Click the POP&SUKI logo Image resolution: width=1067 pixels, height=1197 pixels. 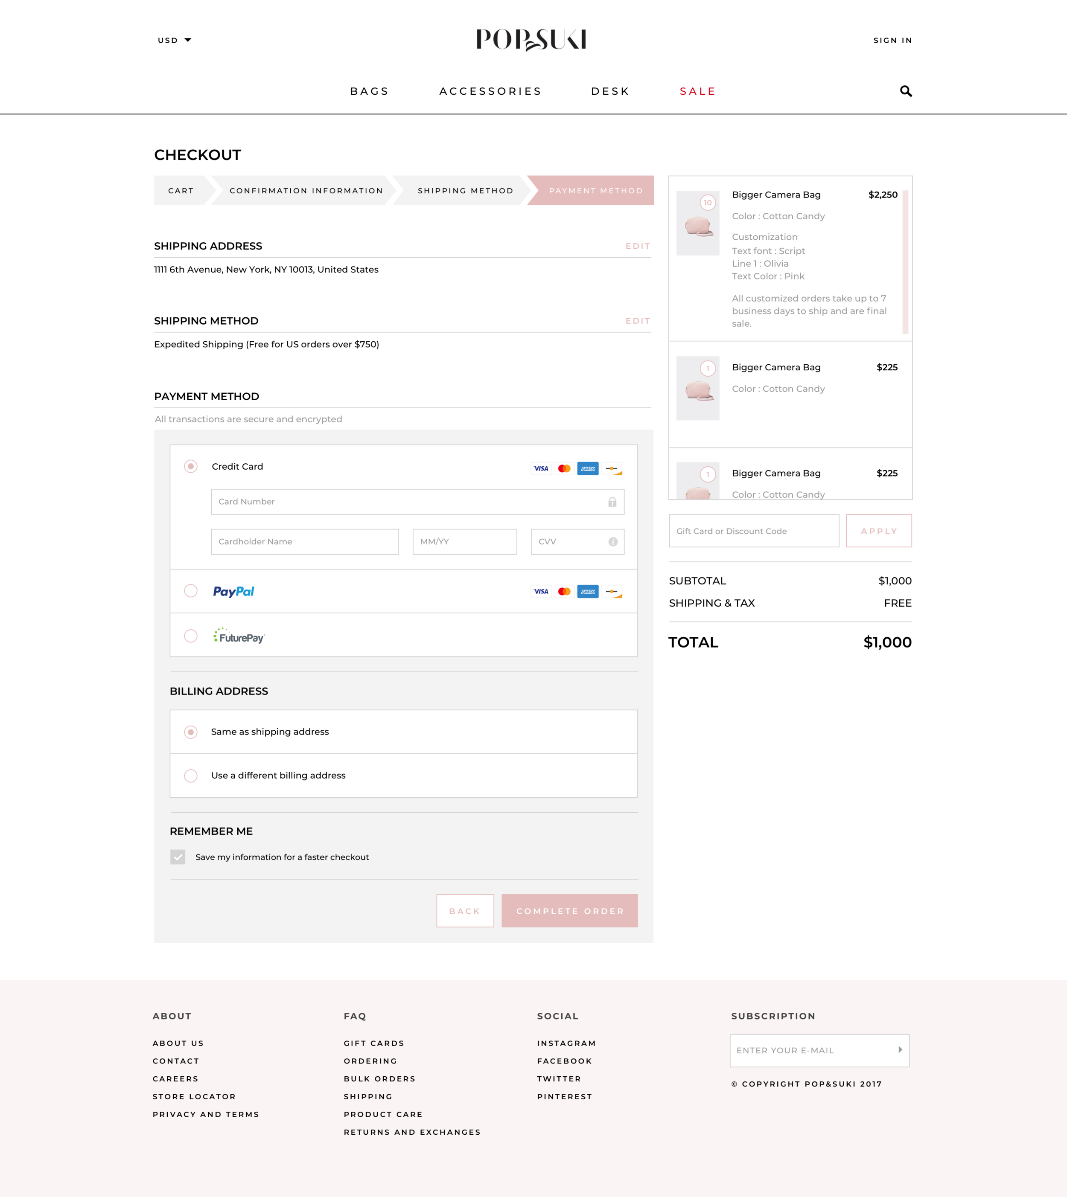pos(531,40)
